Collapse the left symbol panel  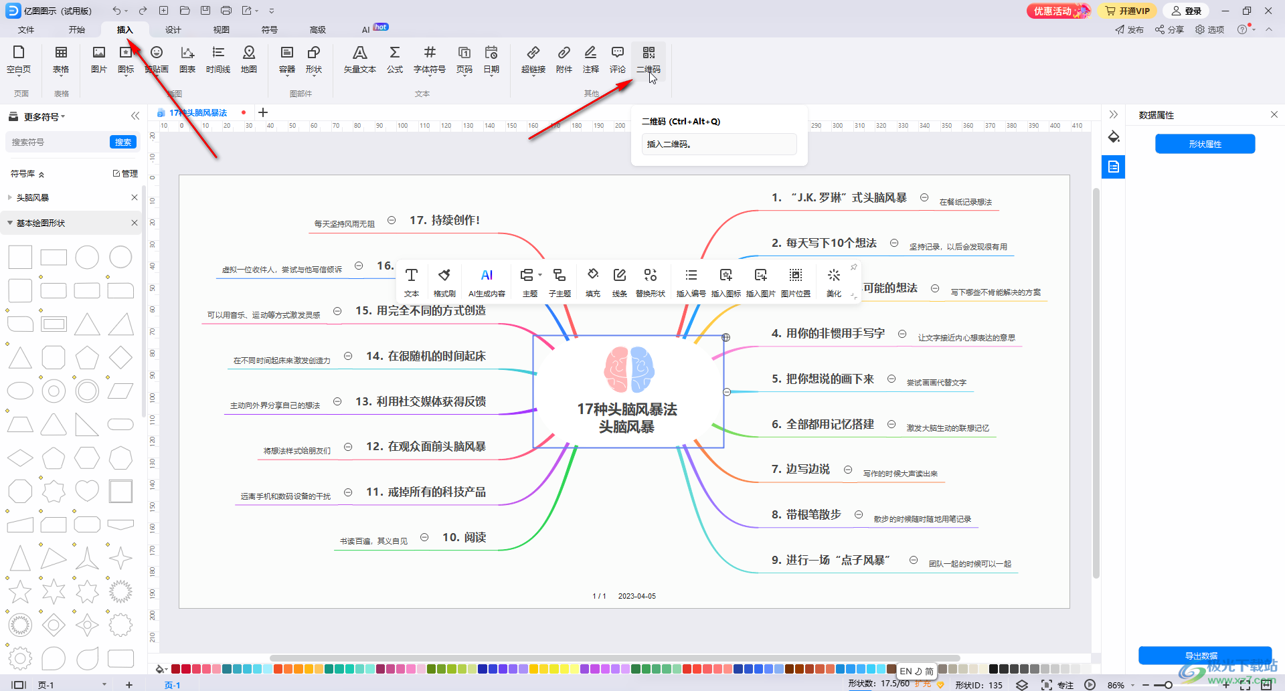(x=135, y=116)
